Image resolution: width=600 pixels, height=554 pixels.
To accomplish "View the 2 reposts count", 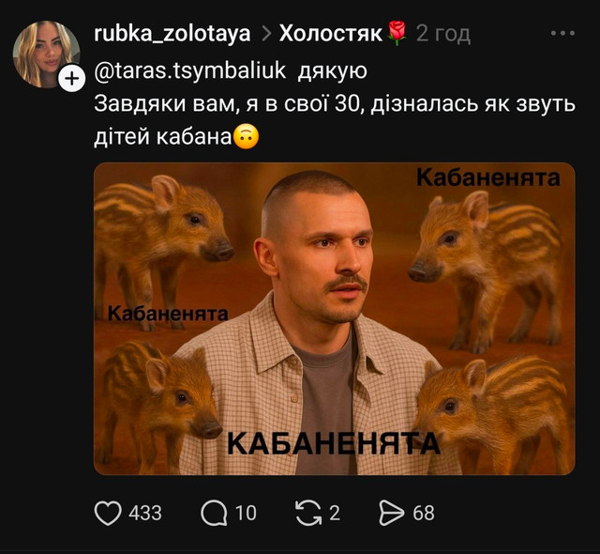I will (x=335, y=513).
